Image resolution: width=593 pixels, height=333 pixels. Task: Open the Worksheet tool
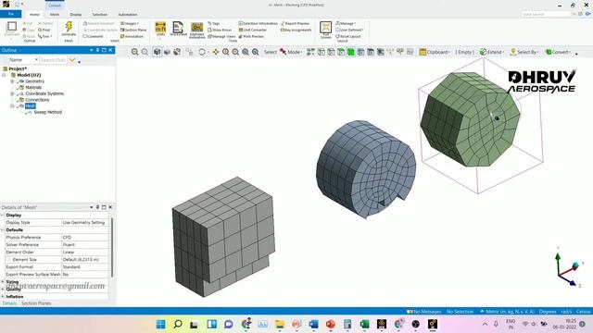[178, 29]
